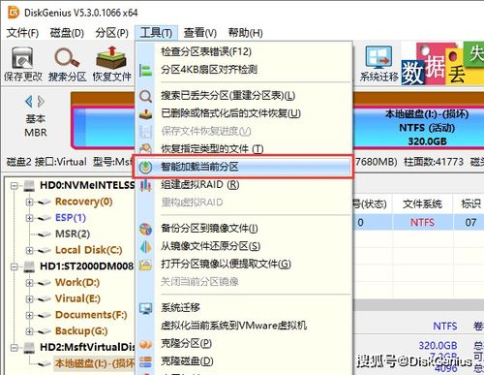Choose 克隆磁盘(D) from Tools menu

pyautogui.click(x=243, y=361)
